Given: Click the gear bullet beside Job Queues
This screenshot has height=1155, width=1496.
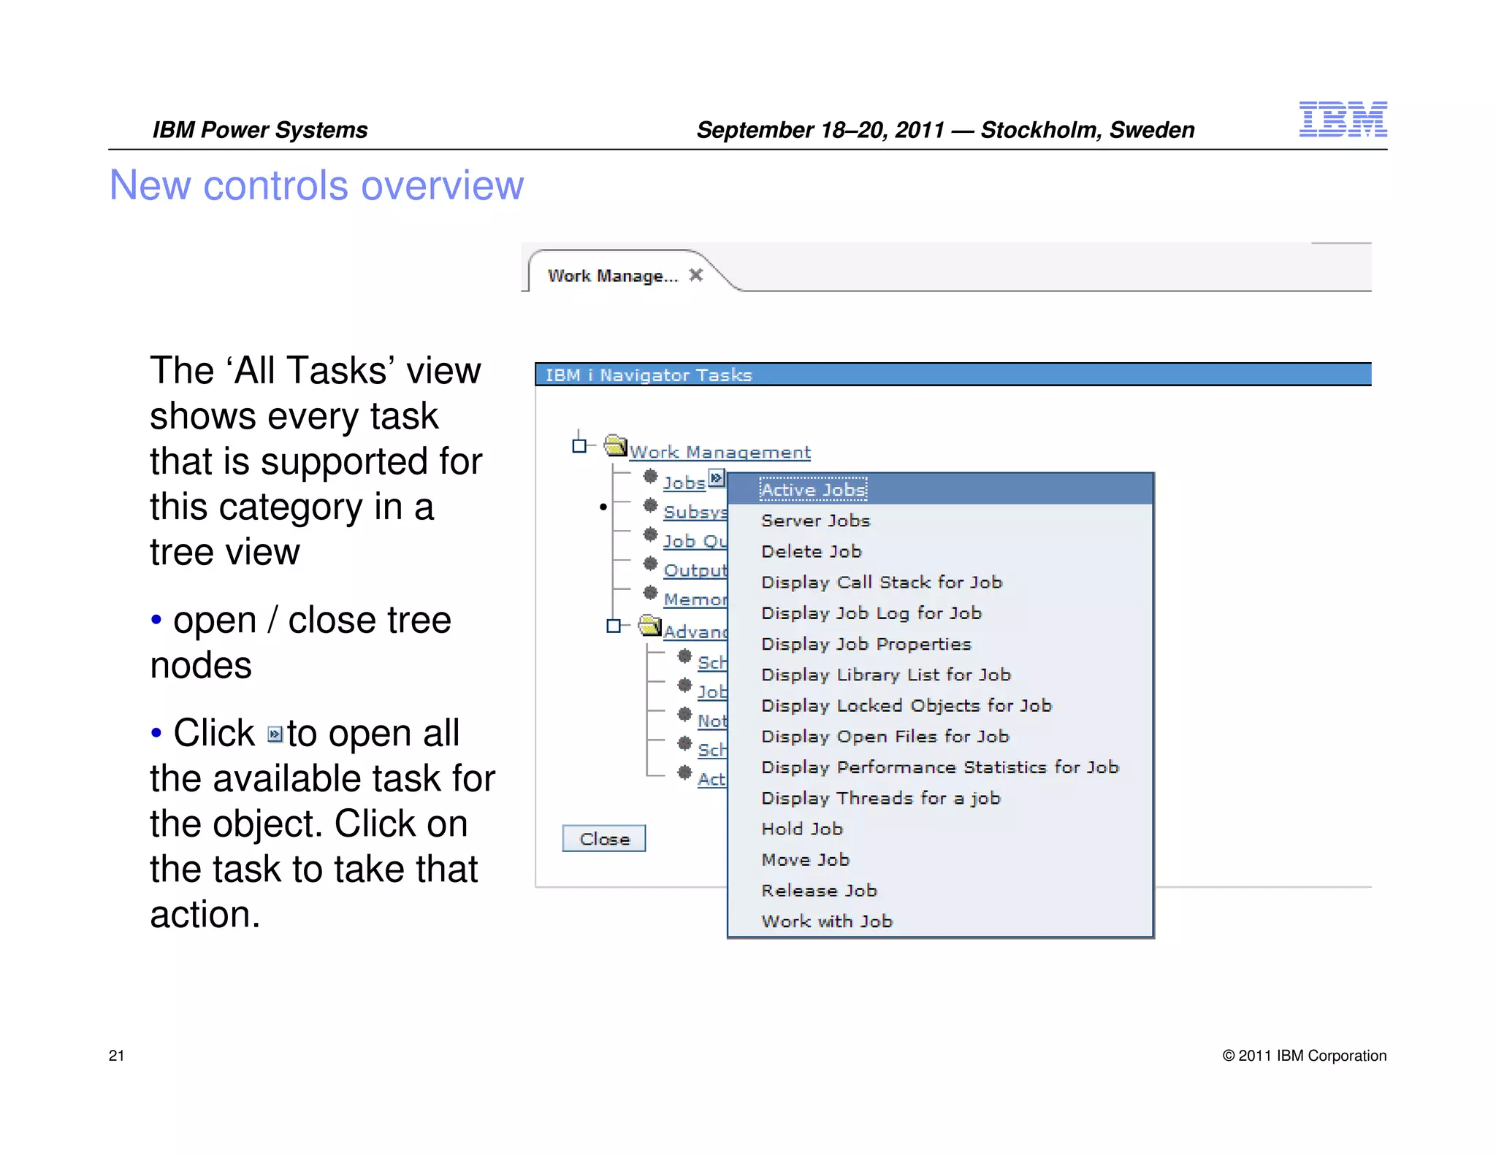Looking at the screenshot, I should pyautogui.click(x=650, y=534).
